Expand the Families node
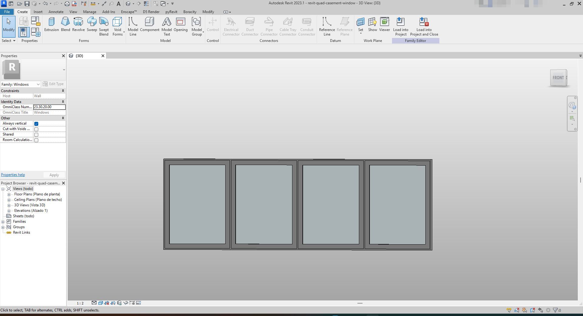 pos(3,222)
